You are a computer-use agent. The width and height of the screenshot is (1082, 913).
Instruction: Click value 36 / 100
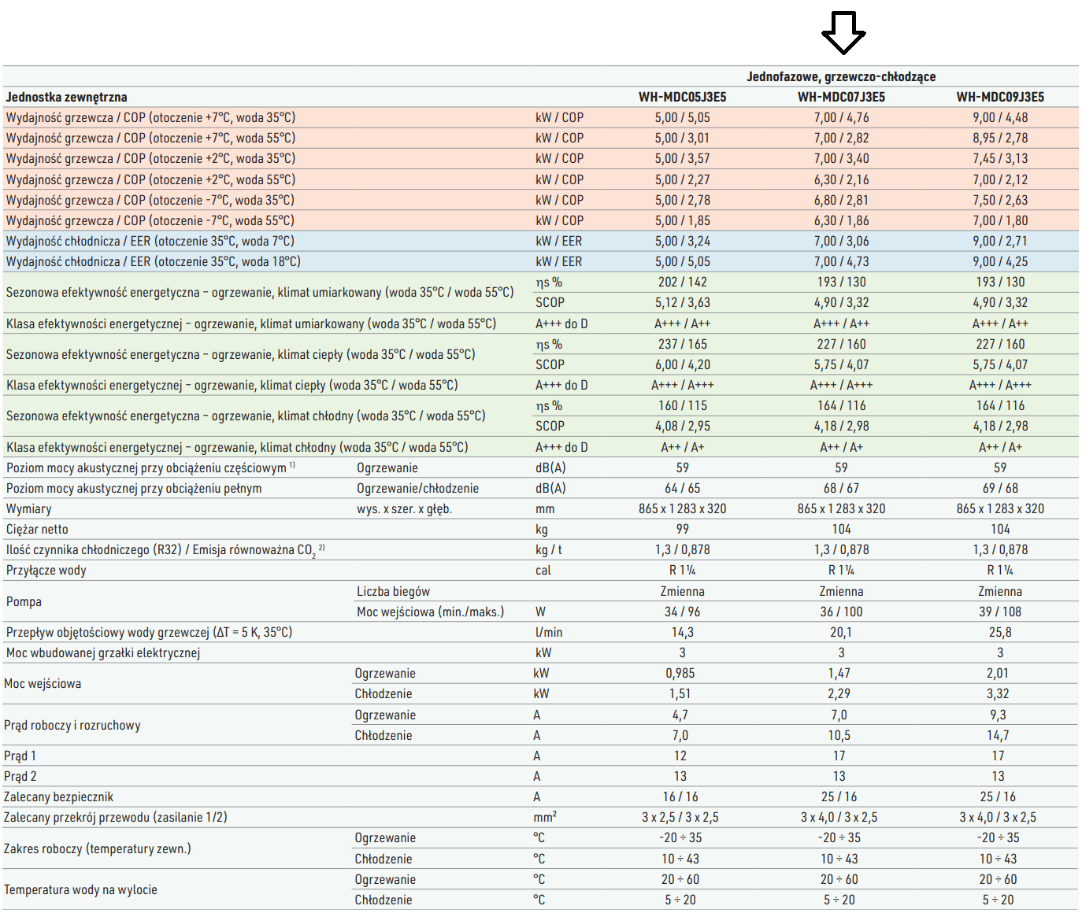pyautogui.click(x=841, y=612)
